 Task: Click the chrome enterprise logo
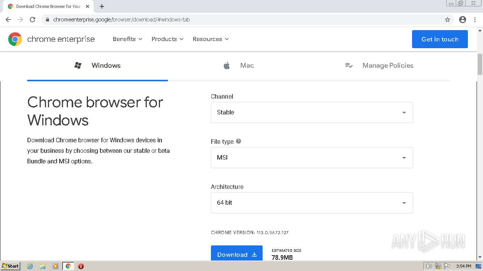pos(51,39)
